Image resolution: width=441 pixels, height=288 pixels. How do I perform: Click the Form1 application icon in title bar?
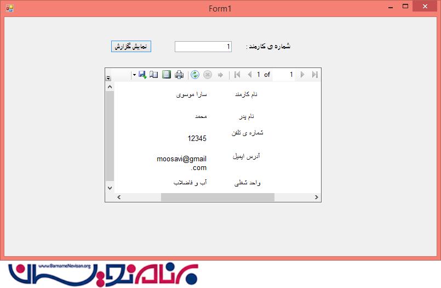click(x=9, y=8)
